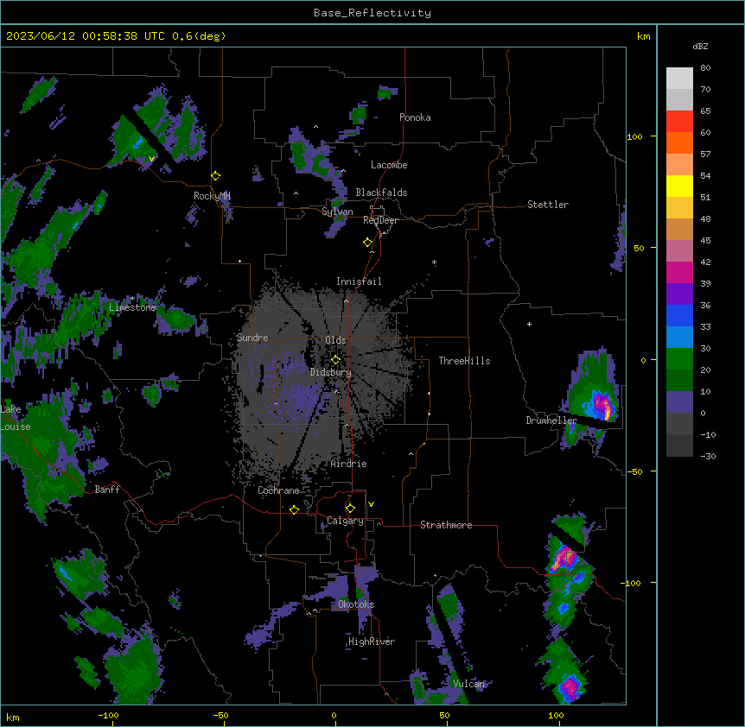
Task: Click the Cochrane map label
Action: click(278, 490)
